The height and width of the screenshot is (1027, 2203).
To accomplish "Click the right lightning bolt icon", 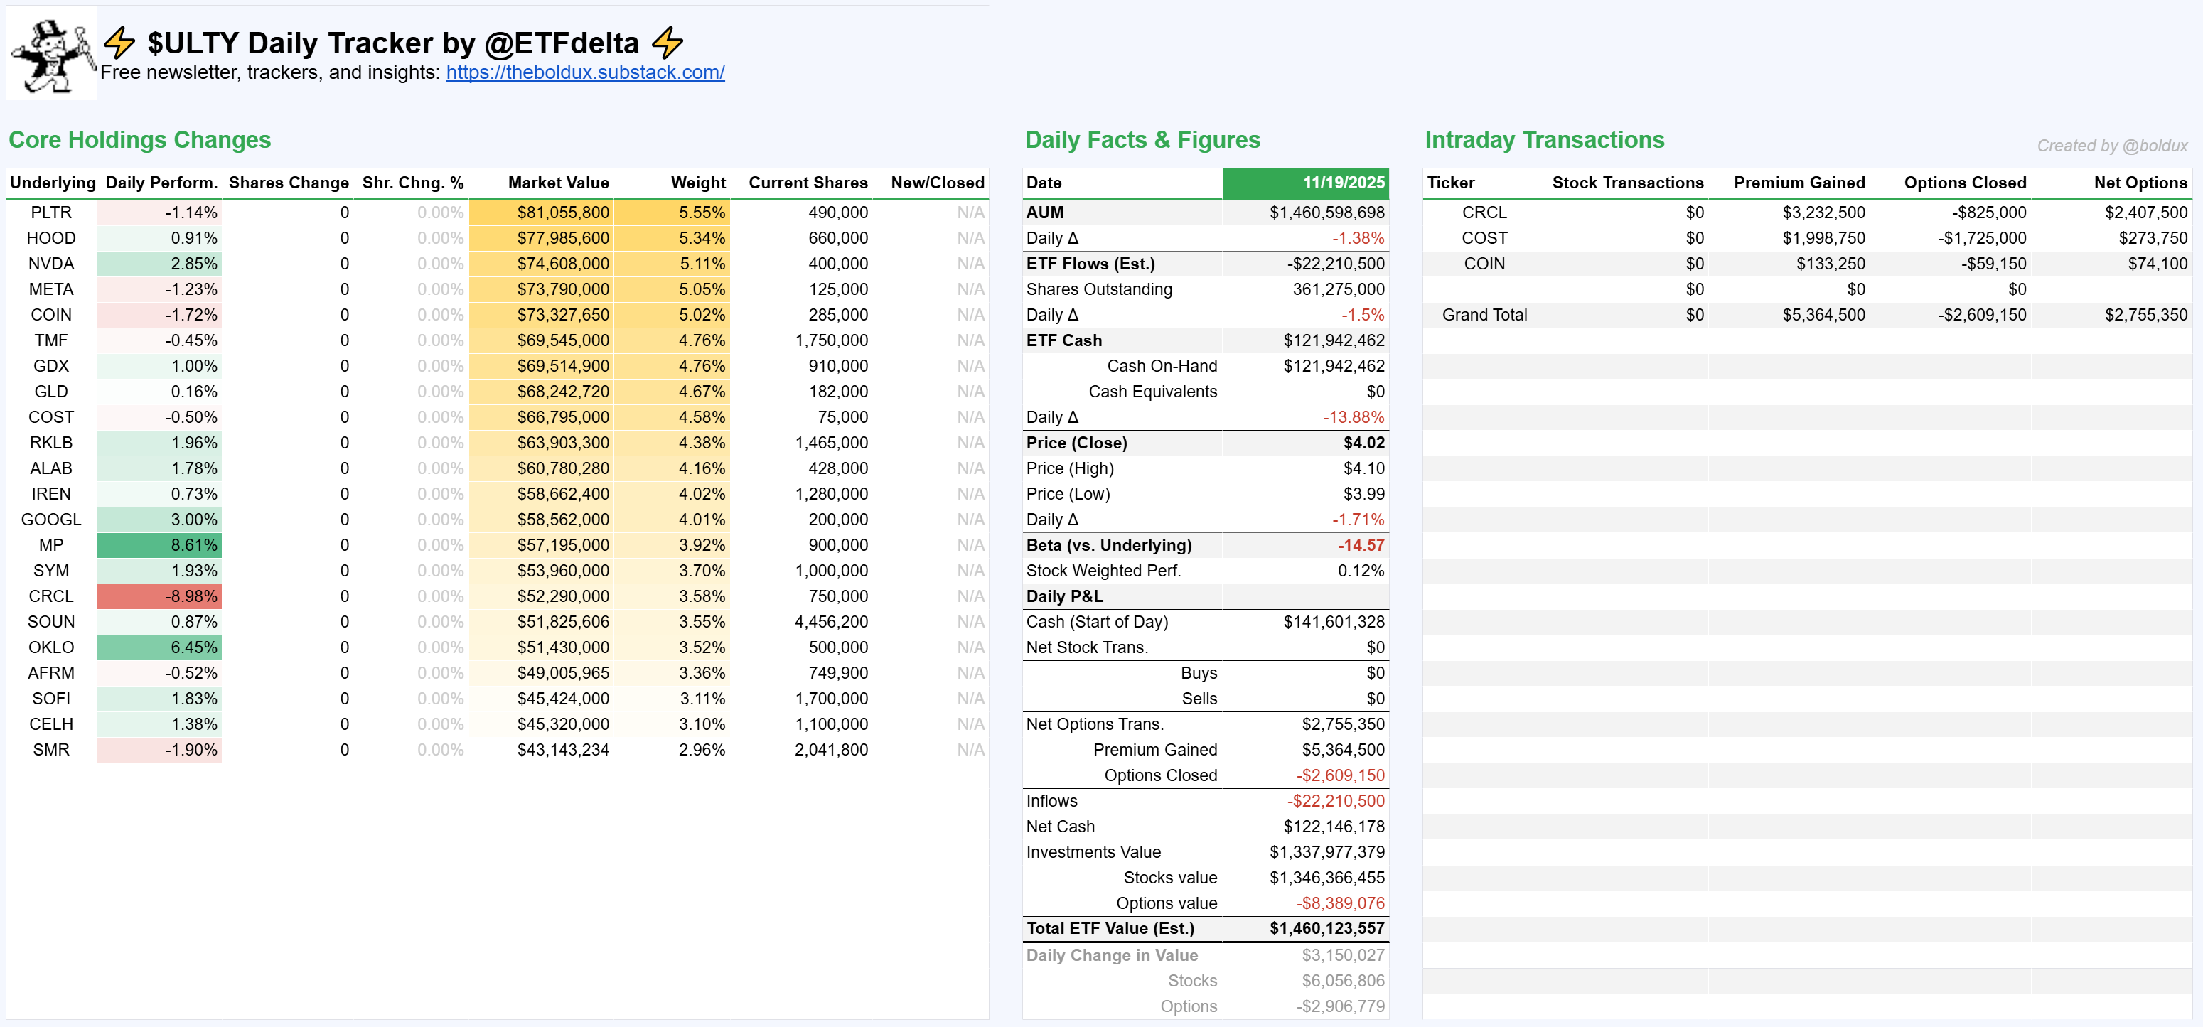I will (667, 43).
